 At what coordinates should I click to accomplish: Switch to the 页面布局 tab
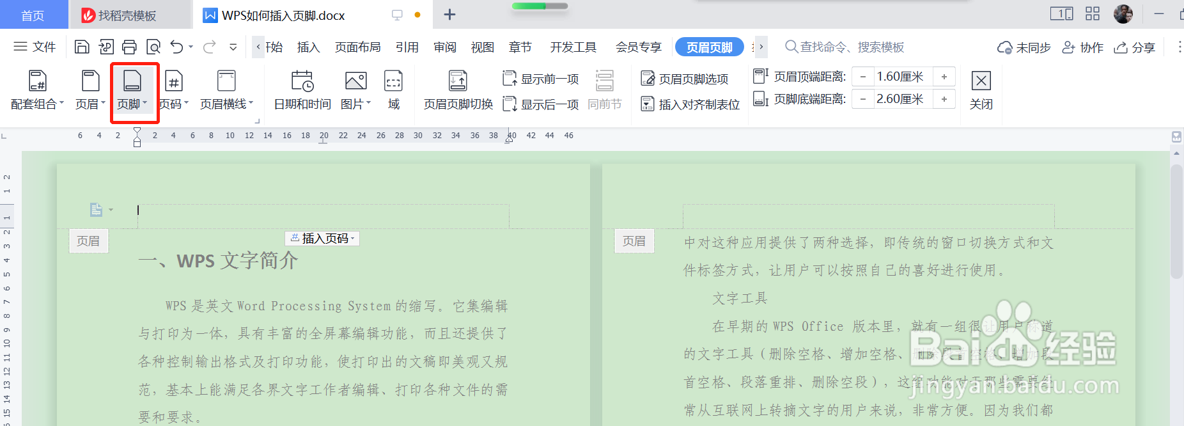(358, 47)
